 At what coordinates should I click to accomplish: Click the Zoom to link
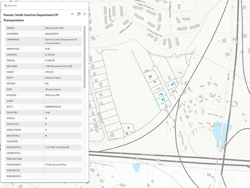(x=10, y=5)
